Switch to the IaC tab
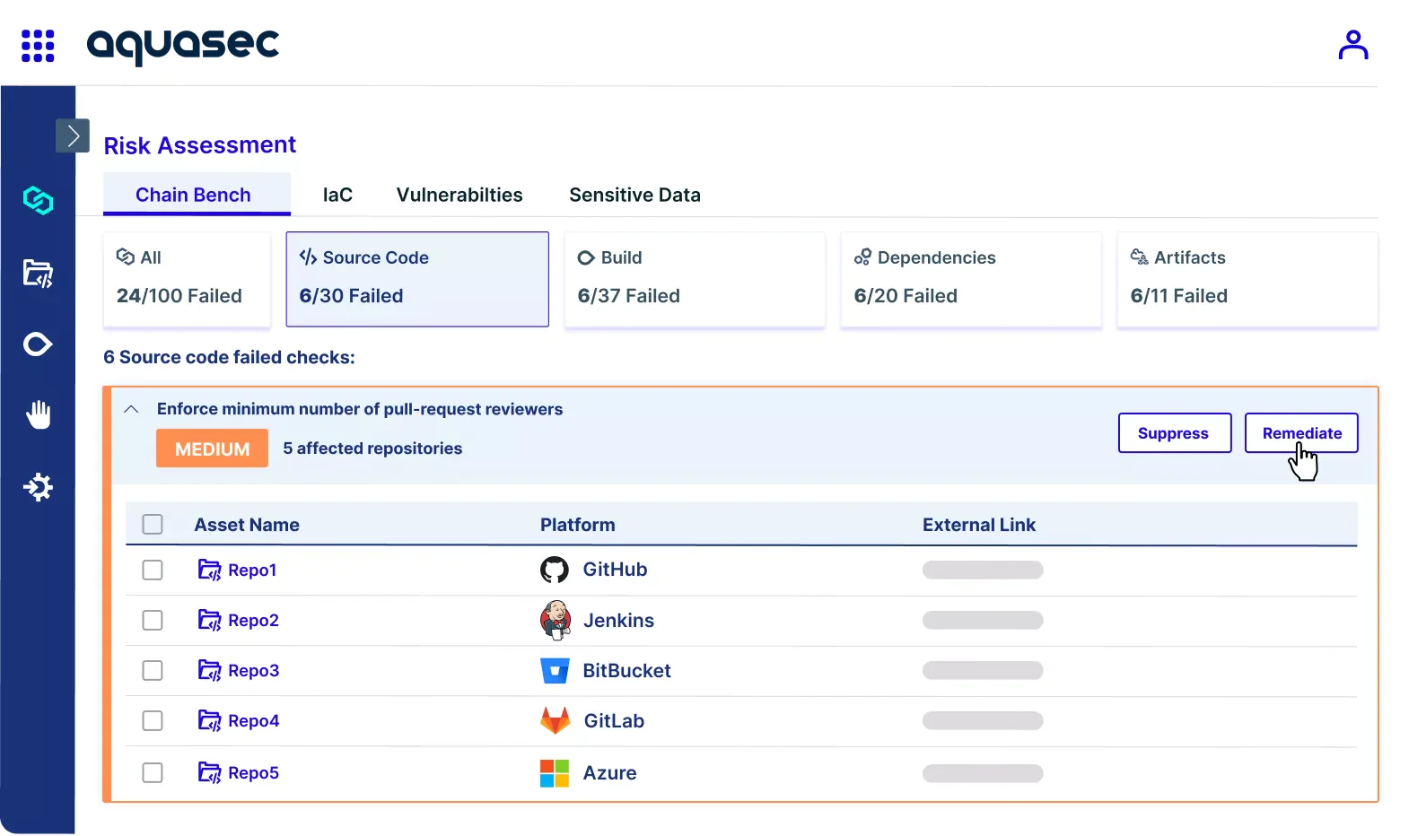The width and height of the screenshot is (1409, 836). (x=337, y=195)
